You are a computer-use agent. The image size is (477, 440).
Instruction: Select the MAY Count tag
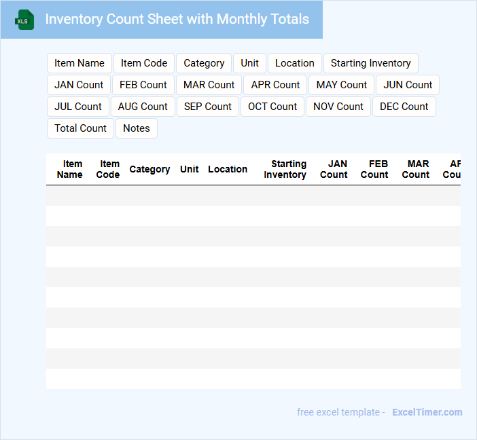click(341, 85)
